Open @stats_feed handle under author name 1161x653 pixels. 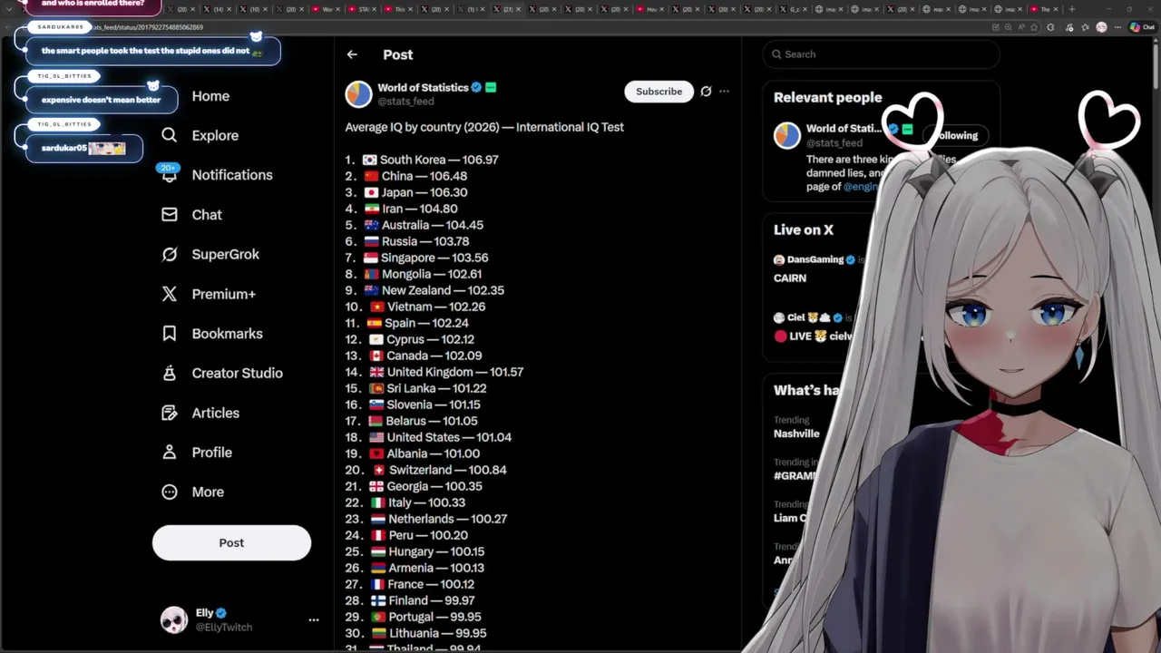(x=405, y=102)
